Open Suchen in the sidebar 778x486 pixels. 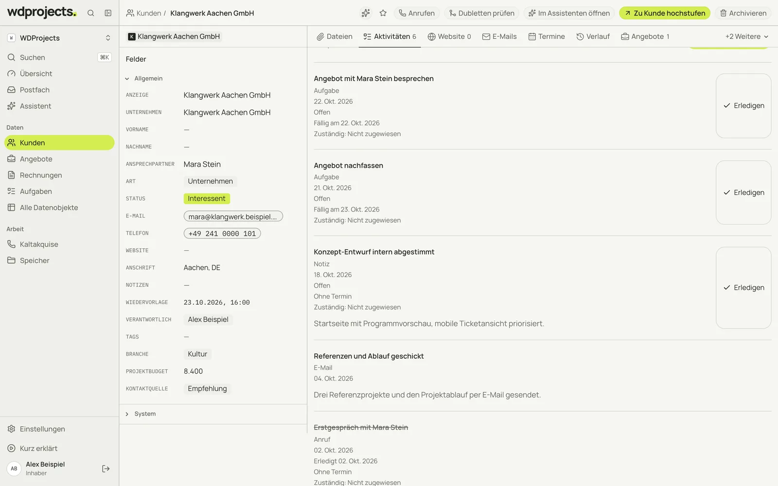(x=59, y=57)
